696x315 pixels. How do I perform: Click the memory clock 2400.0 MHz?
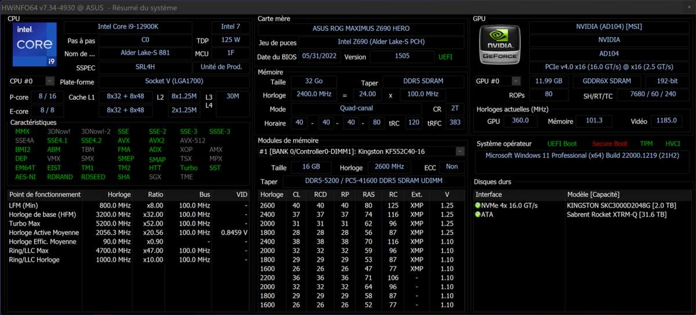point(313,94)
